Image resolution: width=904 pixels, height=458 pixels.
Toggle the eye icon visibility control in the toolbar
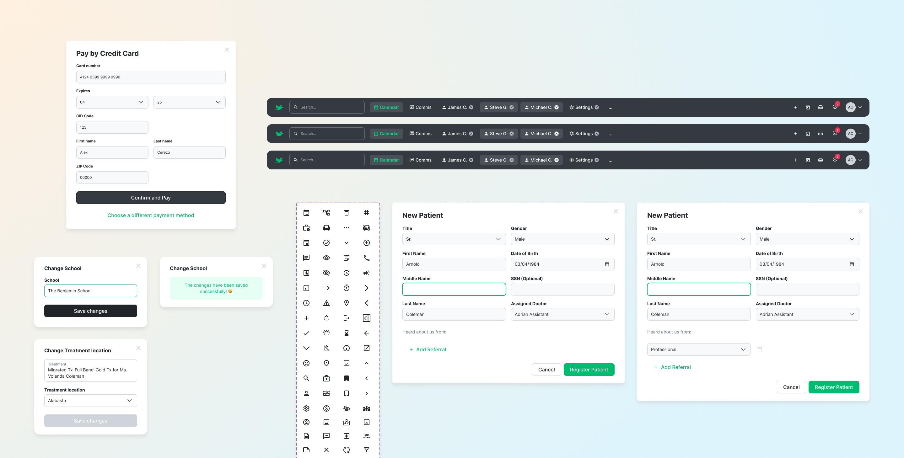tap(326, 258)
